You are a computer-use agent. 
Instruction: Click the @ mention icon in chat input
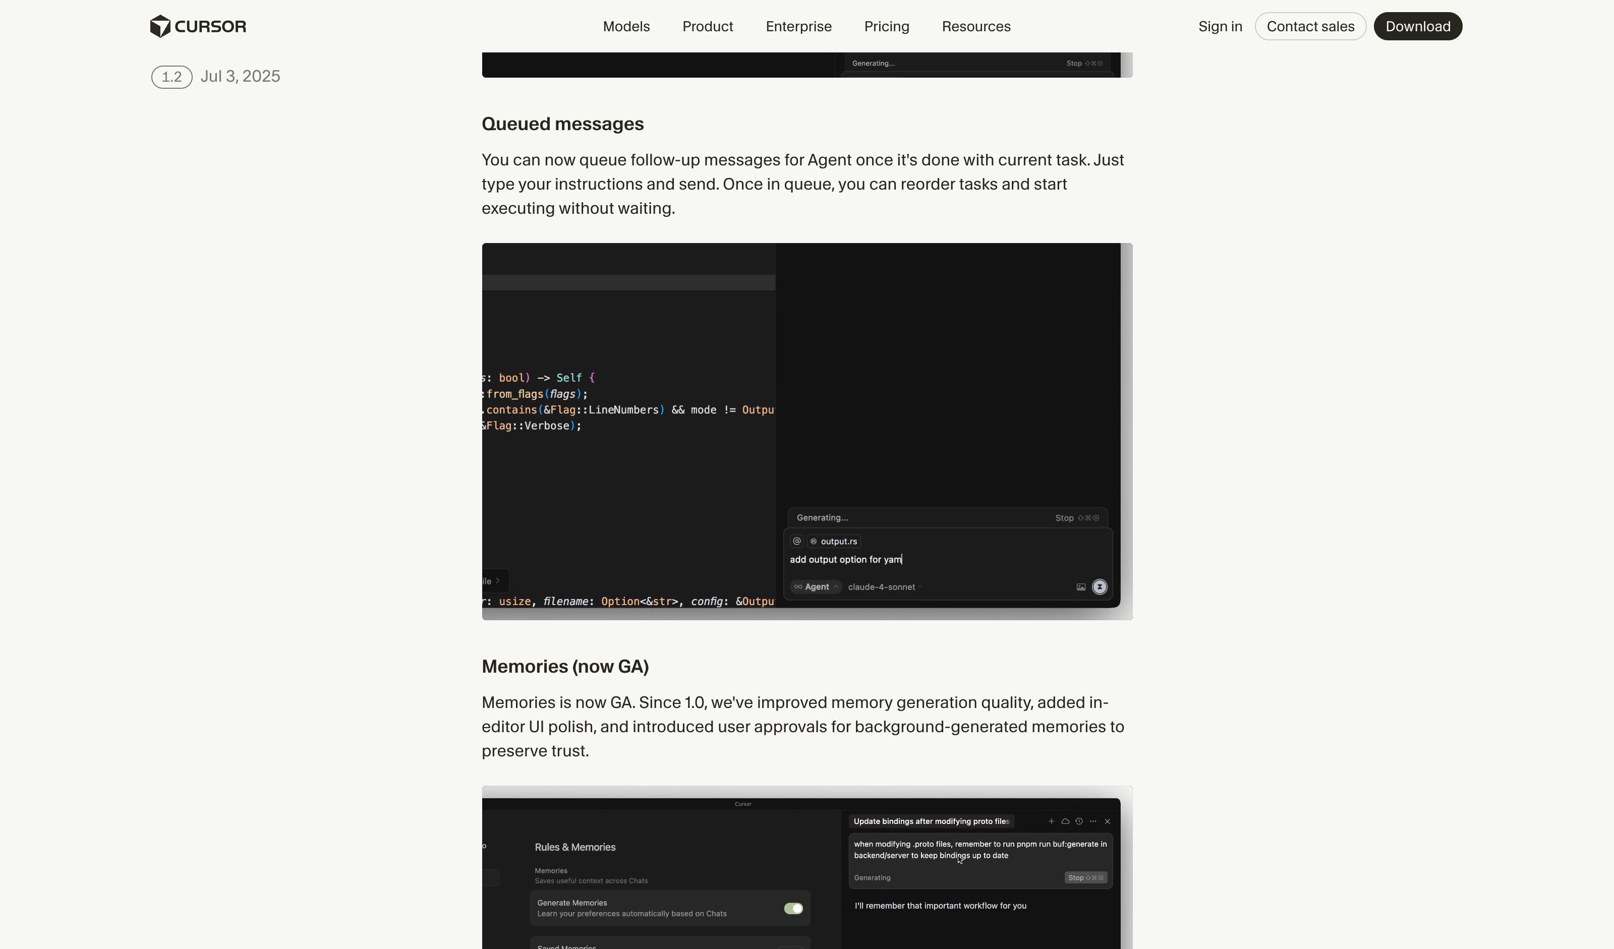[x=796, y=541]
